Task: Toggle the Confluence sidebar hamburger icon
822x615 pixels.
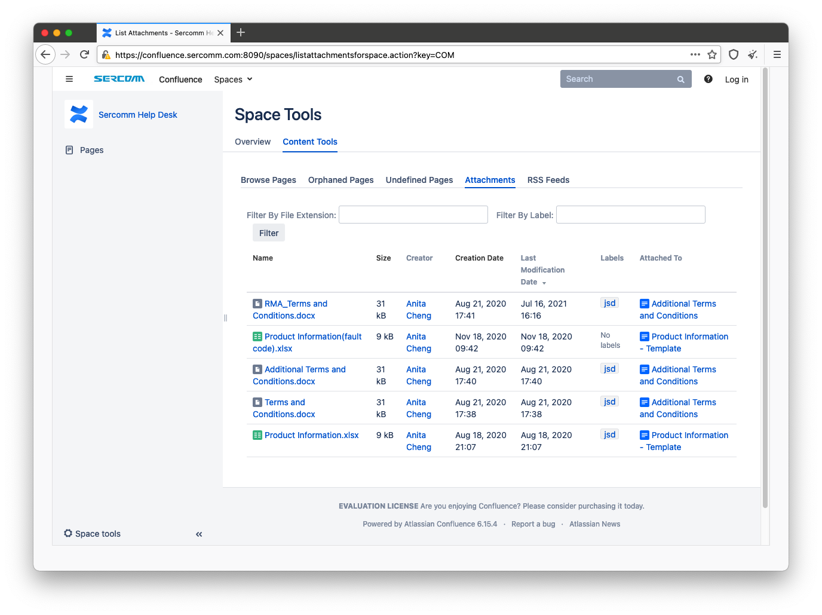Action: click(69, 79)
